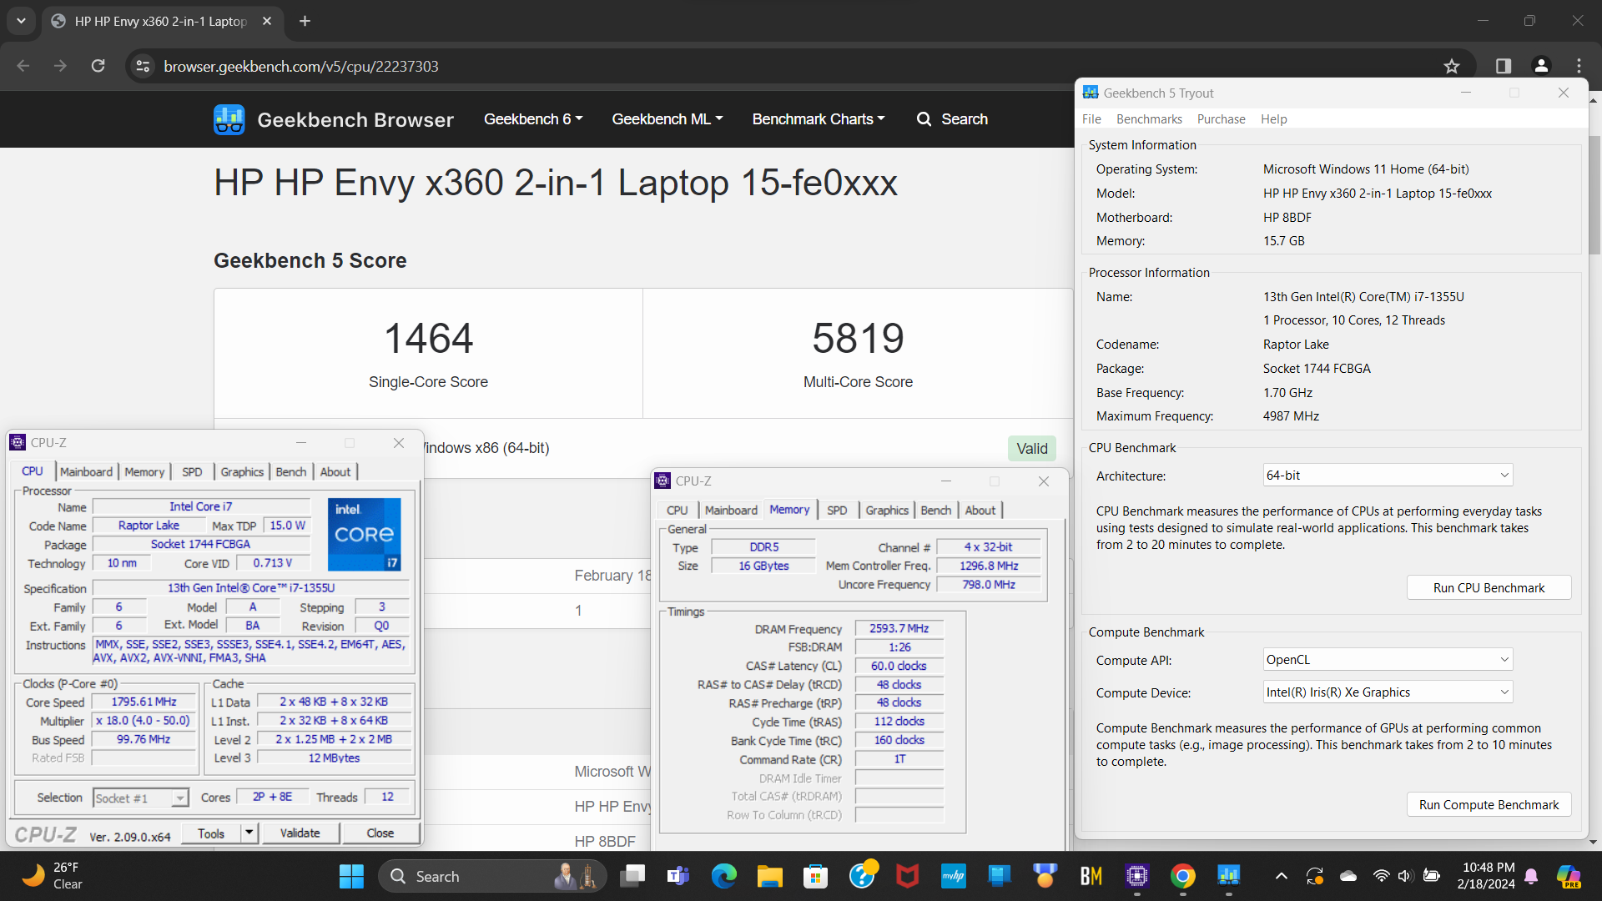Open notification bell in system tray
Viewport: 1602px width, 901px height.
(1531, 876)
